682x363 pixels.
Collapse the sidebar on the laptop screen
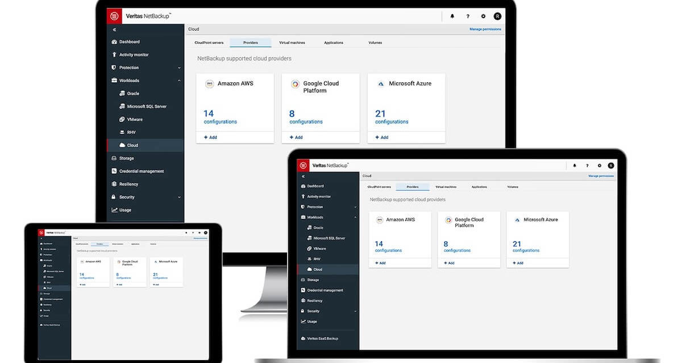[x=303, y=176]
